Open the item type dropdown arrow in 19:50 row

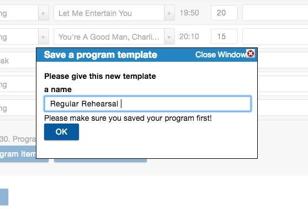[43, 13]
